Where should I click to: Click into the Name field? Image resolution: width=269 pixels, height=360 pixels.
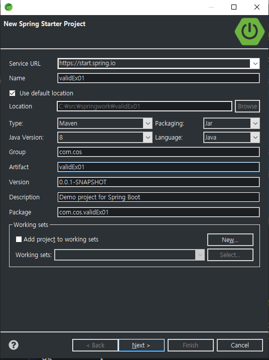click(x=159, y=78)
